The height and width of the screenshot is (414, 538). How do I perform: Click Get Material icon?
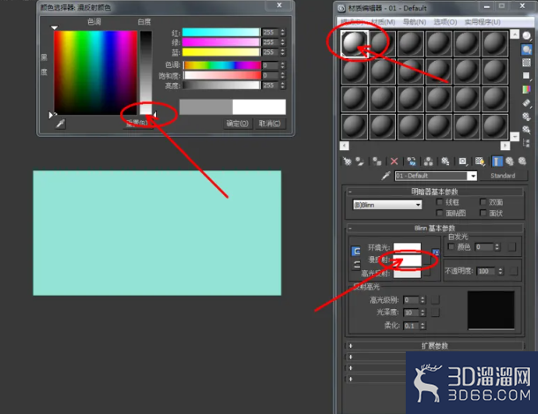(347, 161)
